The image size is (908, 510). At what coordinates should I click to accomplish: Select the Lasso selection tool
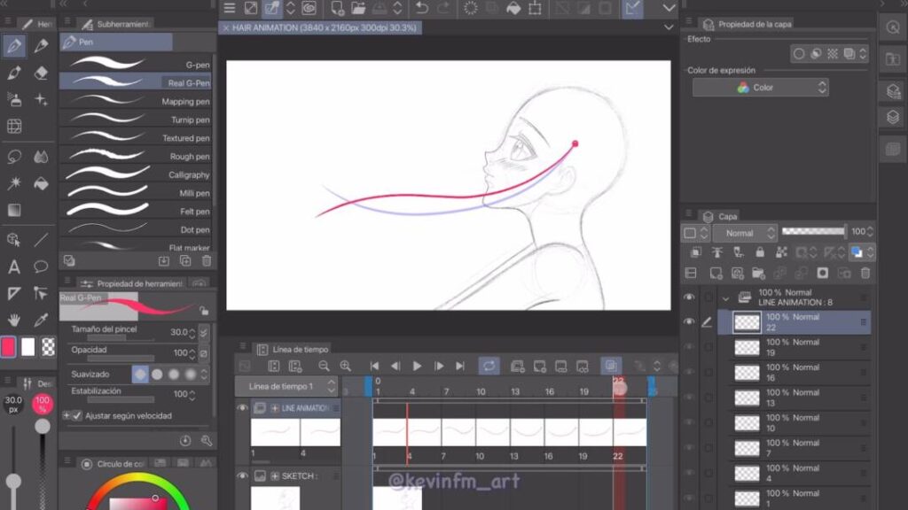pos(14,157)
